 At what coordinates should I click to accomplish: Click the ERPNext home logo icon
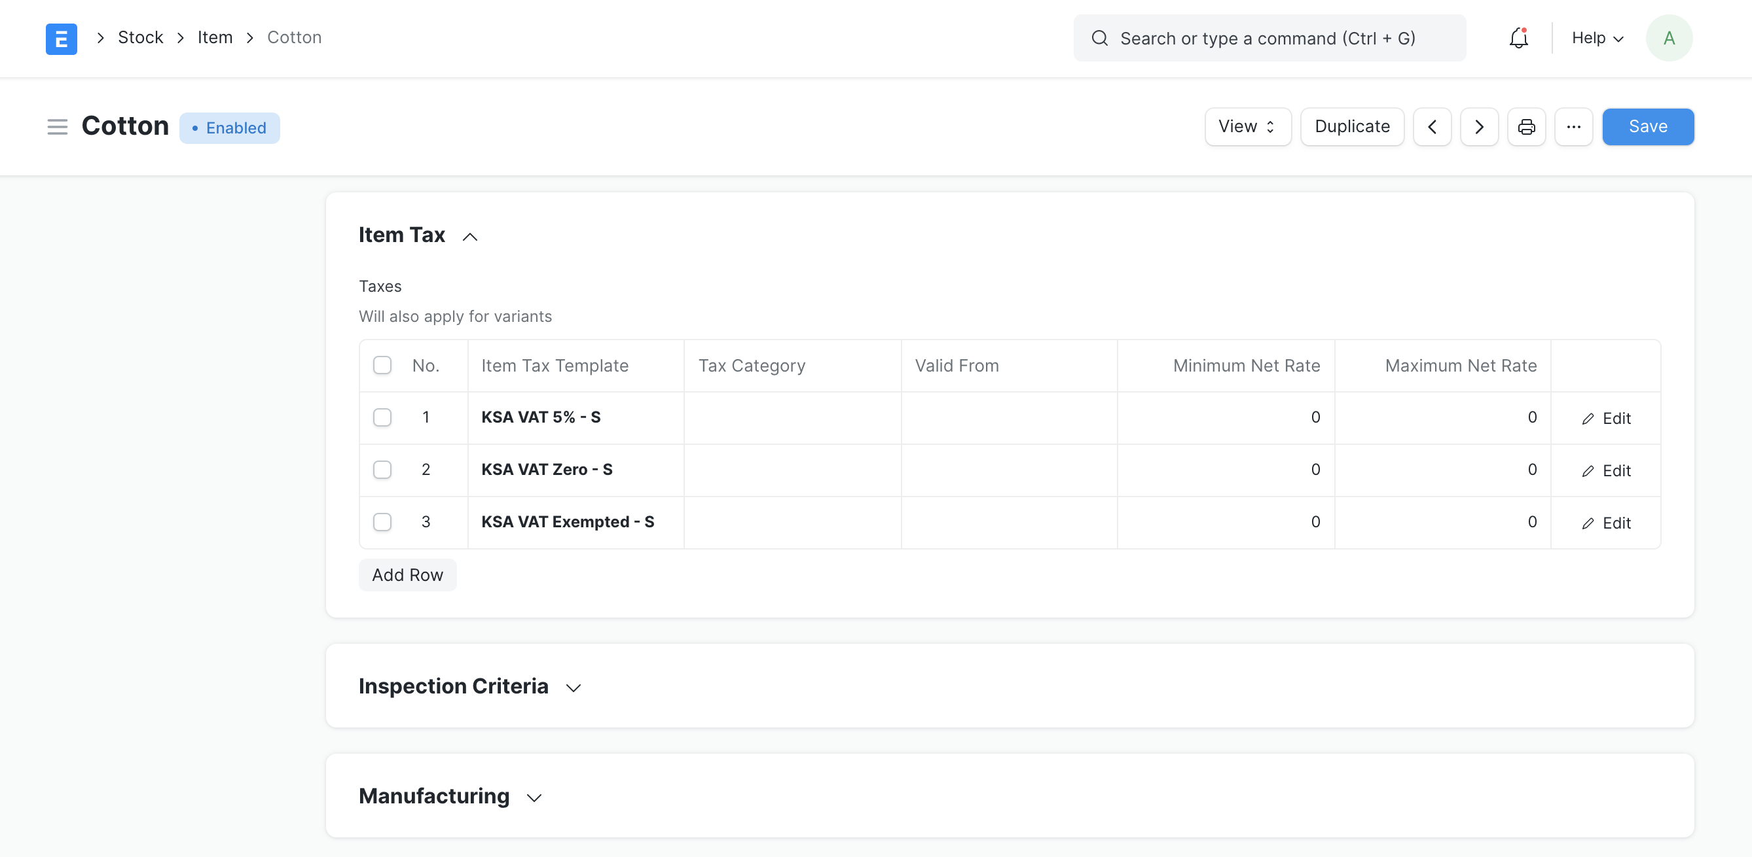(x=61, y=39)
